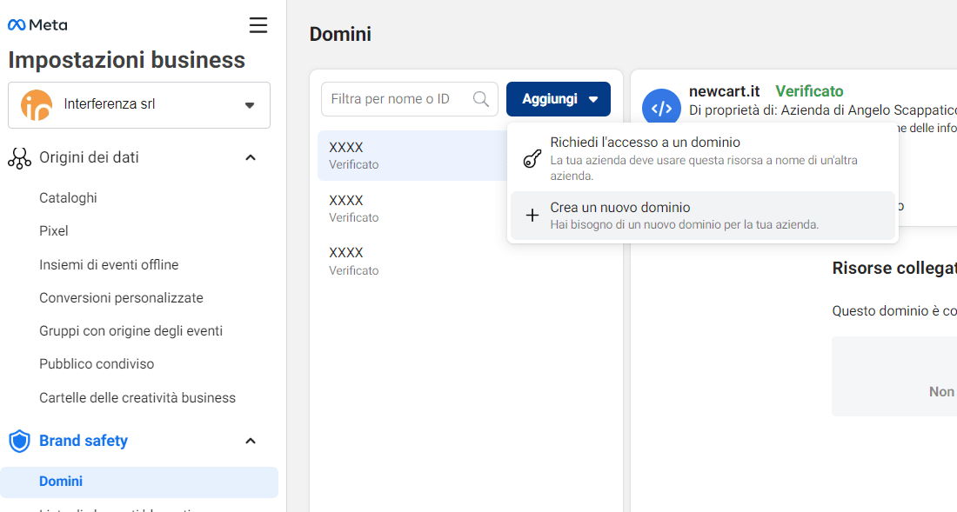
Task: Open Cataloghi in the sidebar
Action: 69,198
